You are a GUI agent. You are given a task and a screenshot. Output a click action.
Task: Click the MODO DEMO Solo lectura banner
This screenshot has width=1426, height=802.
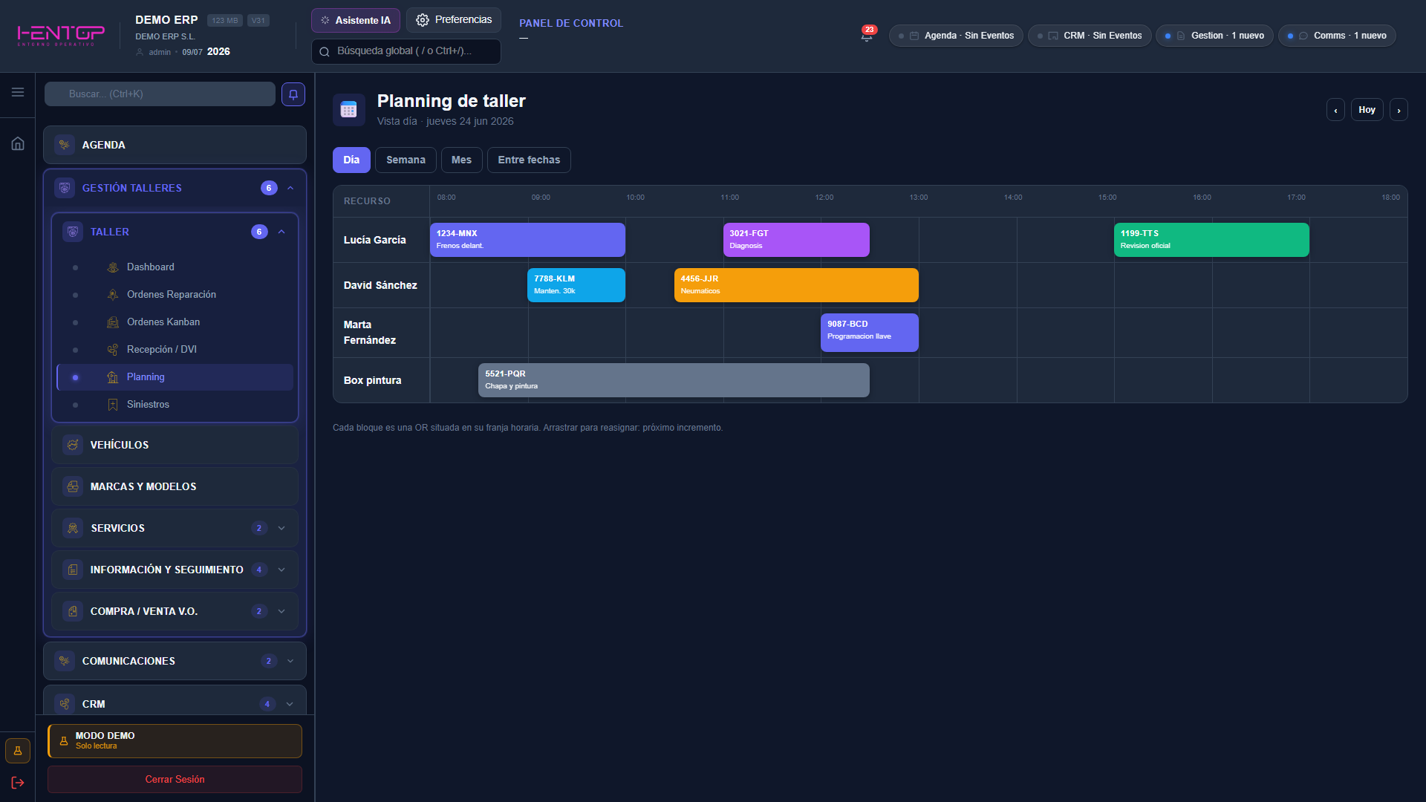[175, 741]
